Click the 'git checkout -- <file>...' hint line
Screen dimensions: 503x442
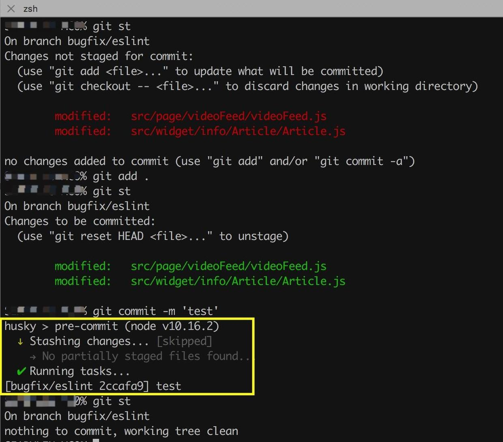pyautogui.click(x=247, y=86)
